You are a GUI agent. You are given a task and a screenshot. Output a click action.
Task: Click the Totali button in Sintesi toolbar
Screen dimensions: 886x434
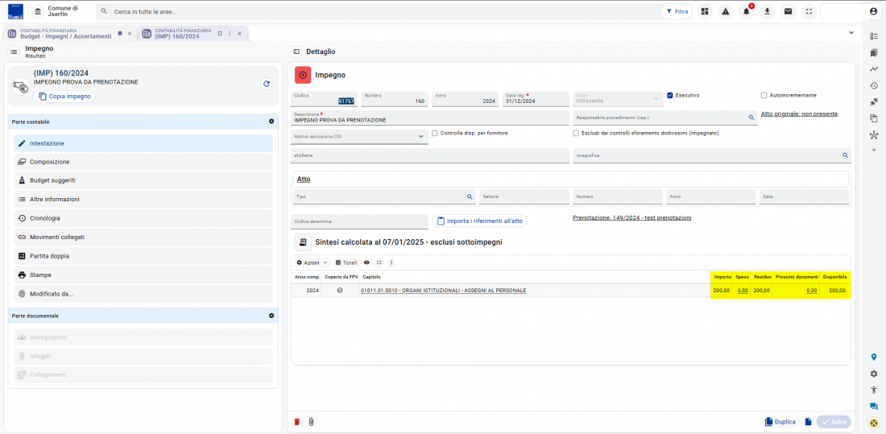346,262
